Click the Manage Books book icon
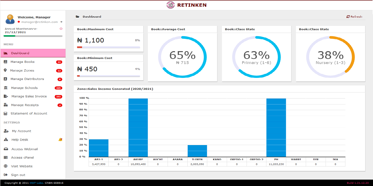The height and width of the screenshot is (186, 373). [5, 62]
